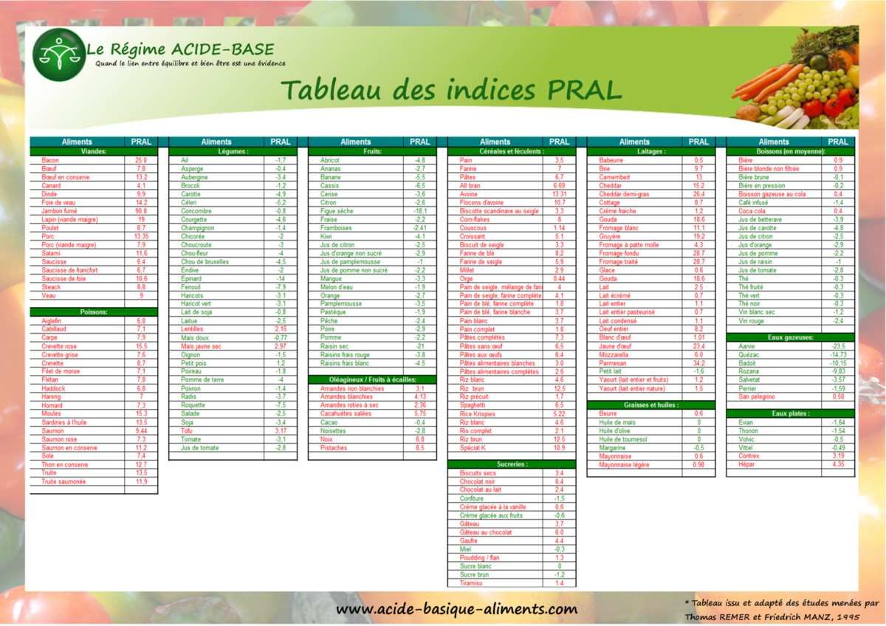Click the 'Miel' row
886x626 pixels.
512,549
